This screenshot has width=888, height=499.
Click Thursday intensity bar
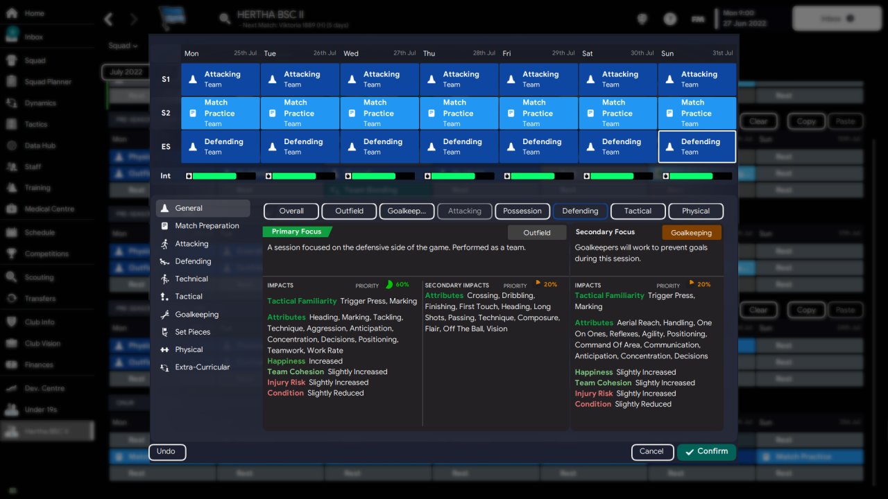[459, 176]
